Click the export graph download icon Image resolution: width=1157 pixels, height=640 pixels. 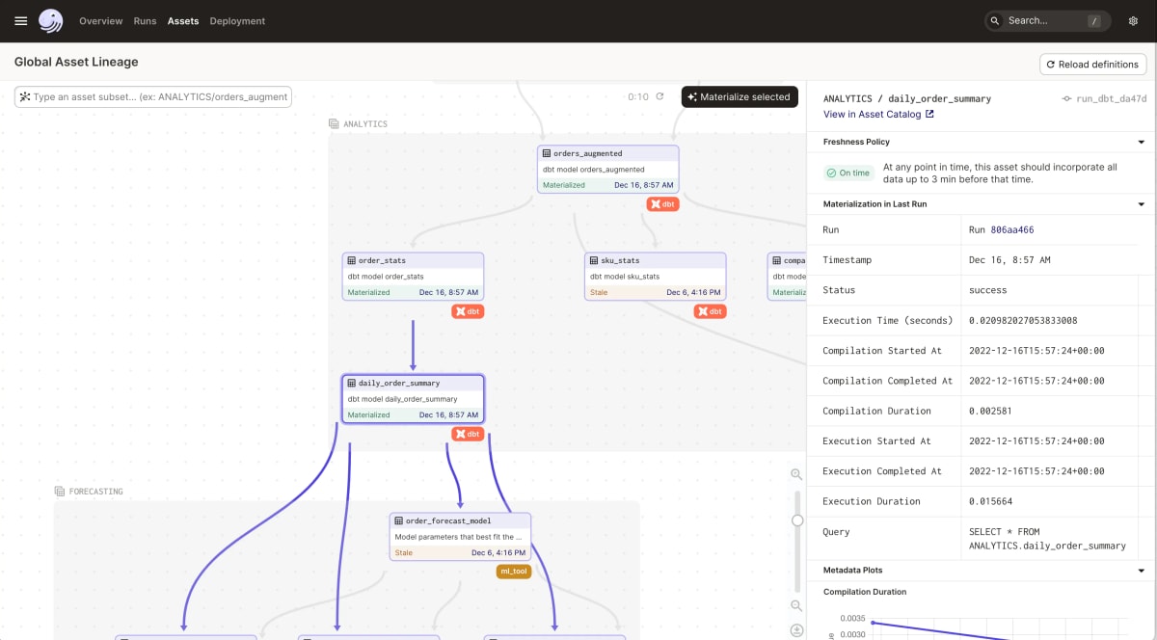click(x=796, y=630)
